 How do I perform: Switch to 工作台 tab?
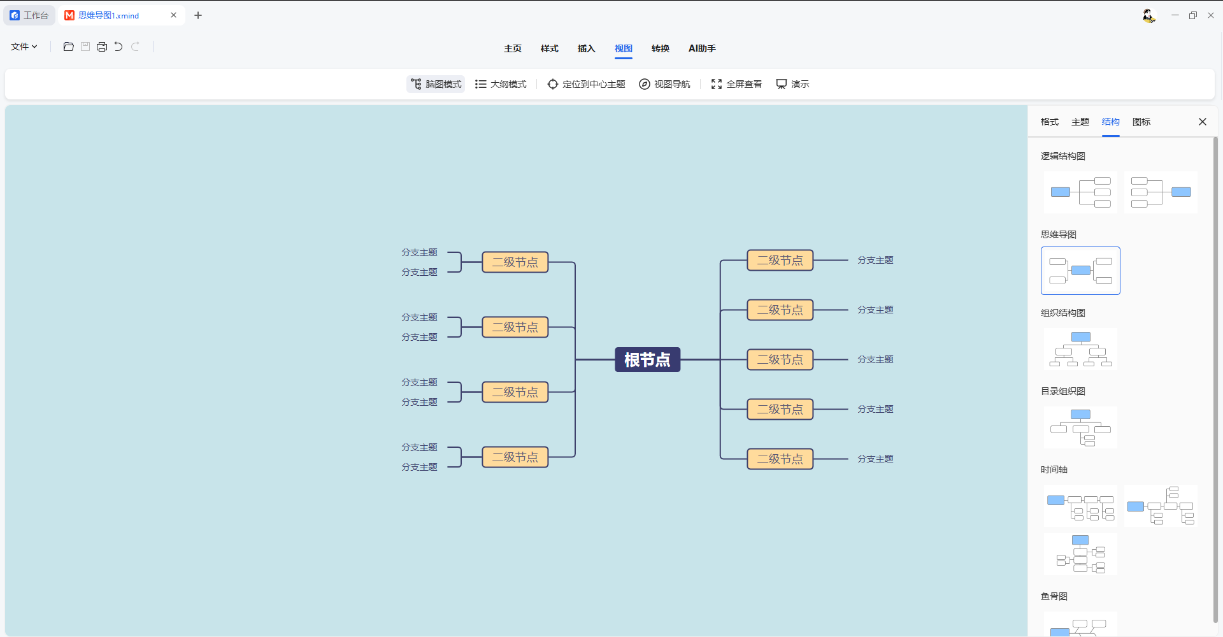pos(29,15)
